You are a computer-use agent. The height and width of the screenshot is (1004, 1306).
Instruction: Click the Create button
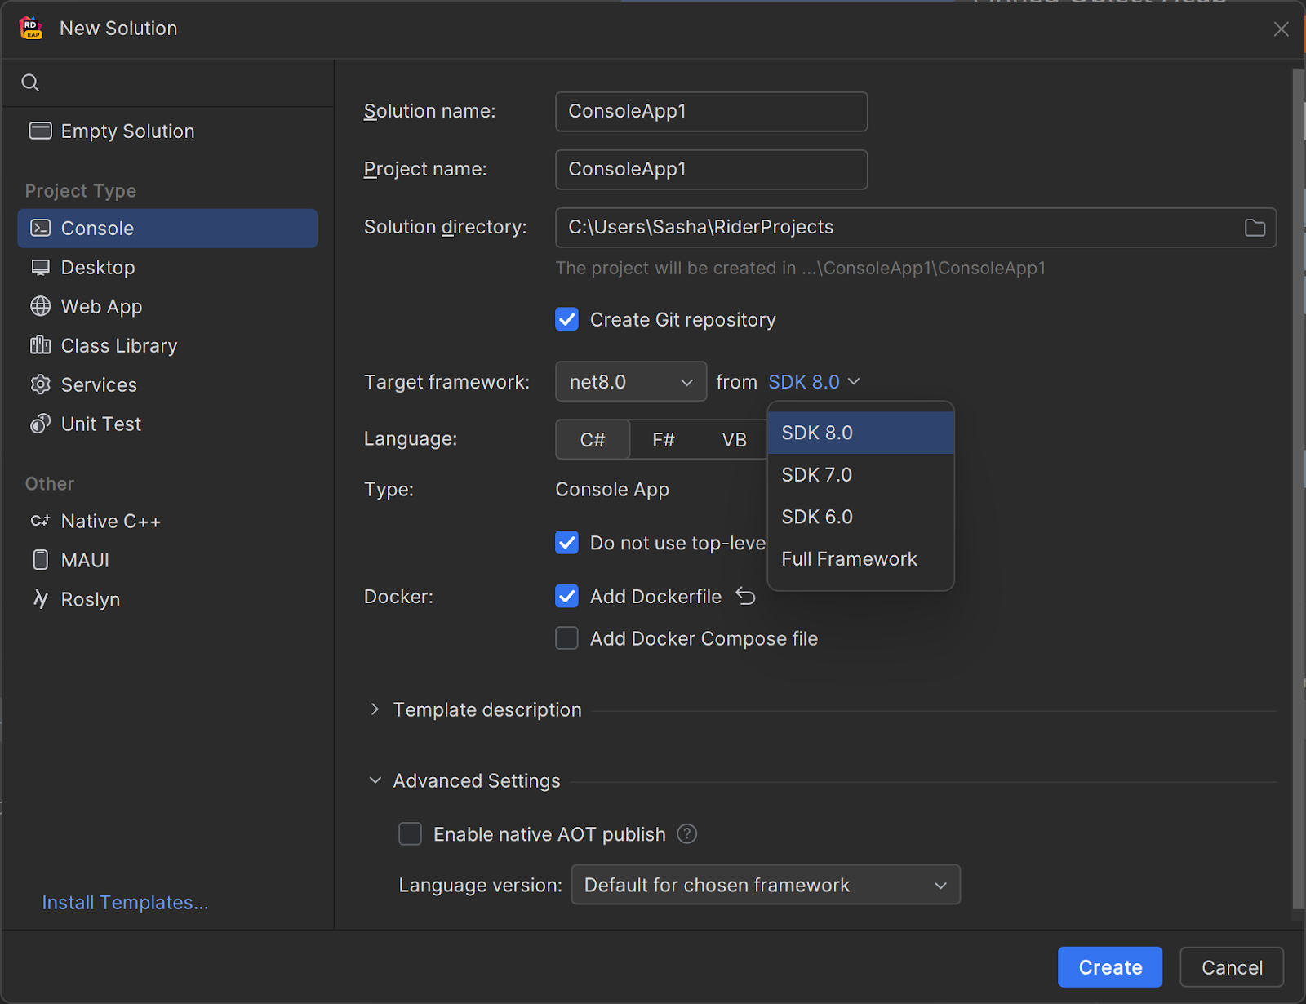click(1110, 967)
